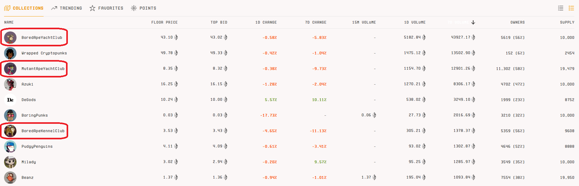Screen dimensions: 579x186
Task: Sort by Floor Price column header
Action: 164,22
